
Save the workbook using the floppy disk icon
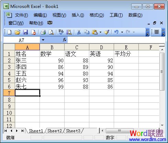(x=25, y=32)
